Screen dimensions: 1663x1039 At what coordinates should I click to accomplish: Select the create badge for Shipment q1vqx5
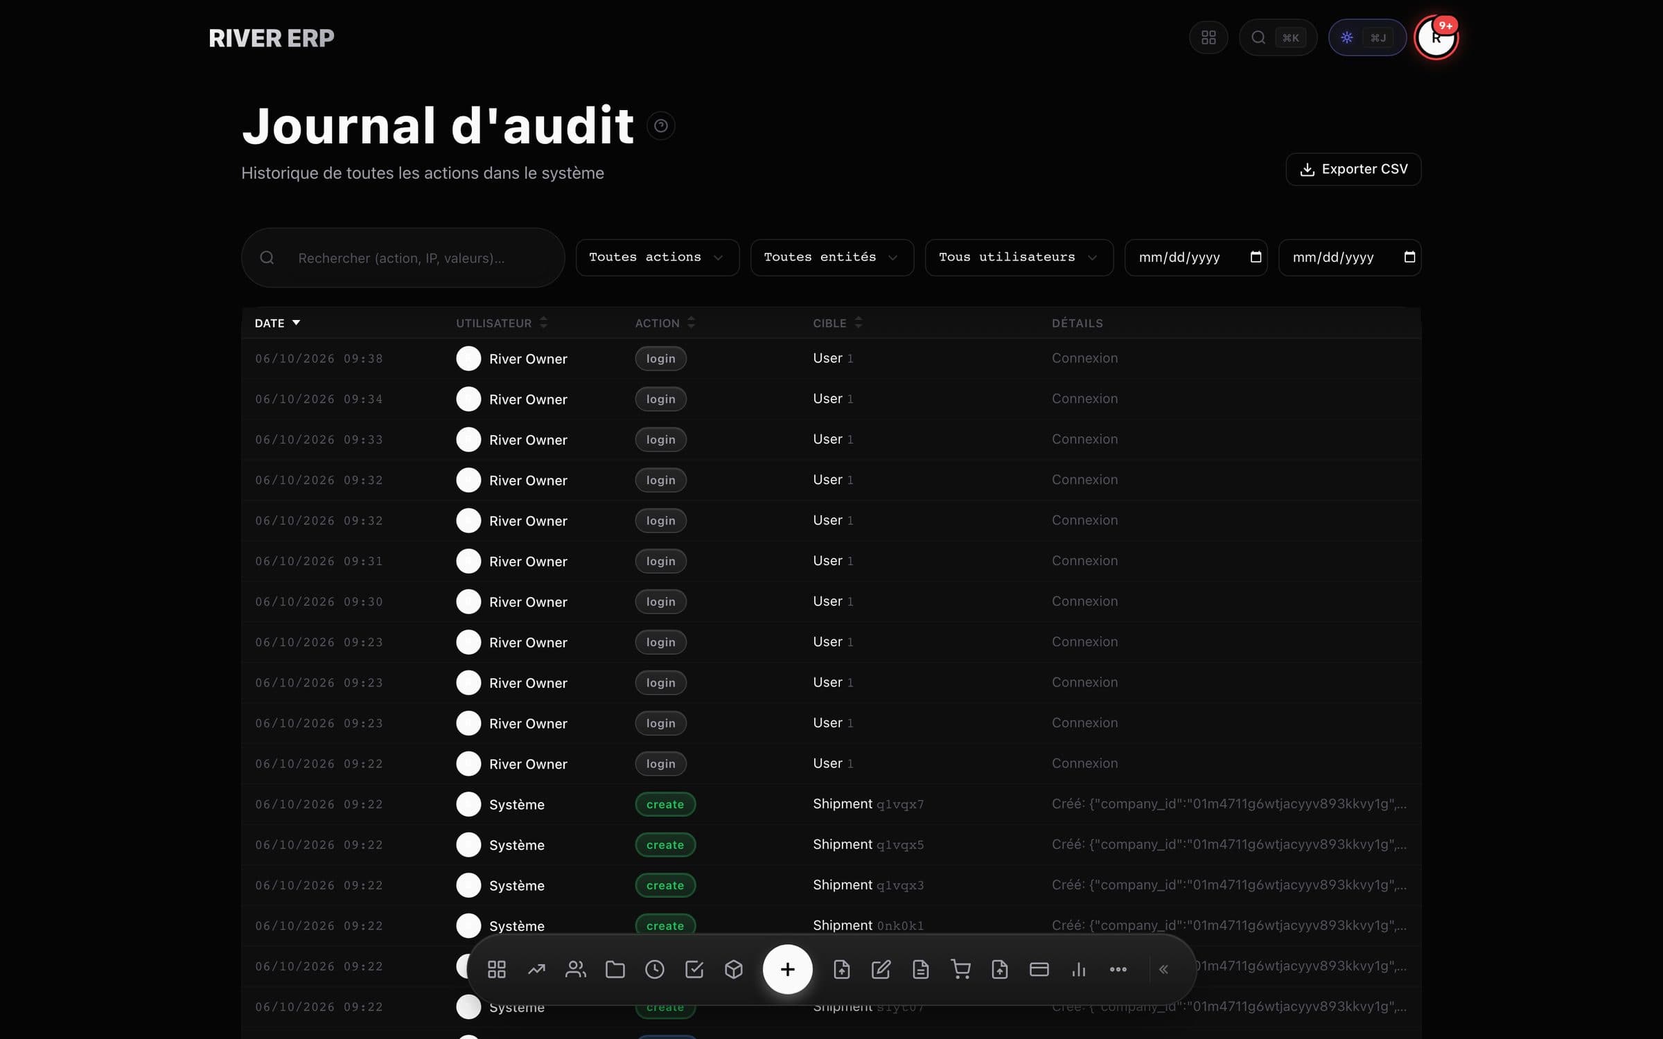[665, 844]
